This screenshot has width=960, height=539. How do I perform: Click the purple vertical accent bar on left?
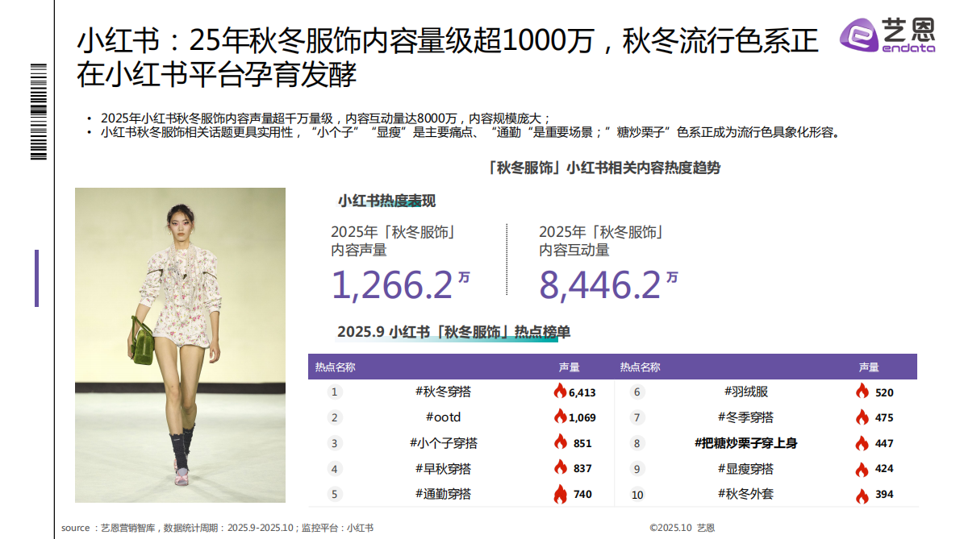point(35,278)
